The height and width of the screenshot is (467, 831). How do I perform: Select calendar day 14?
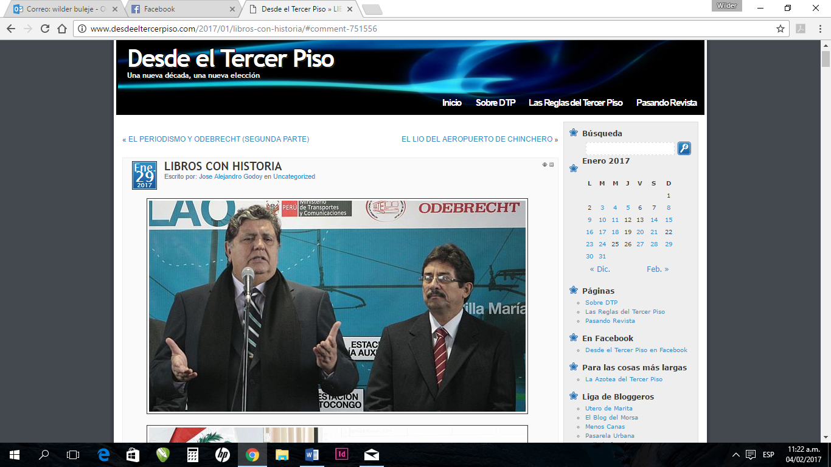pyautogui.click(x=654, y=220)
